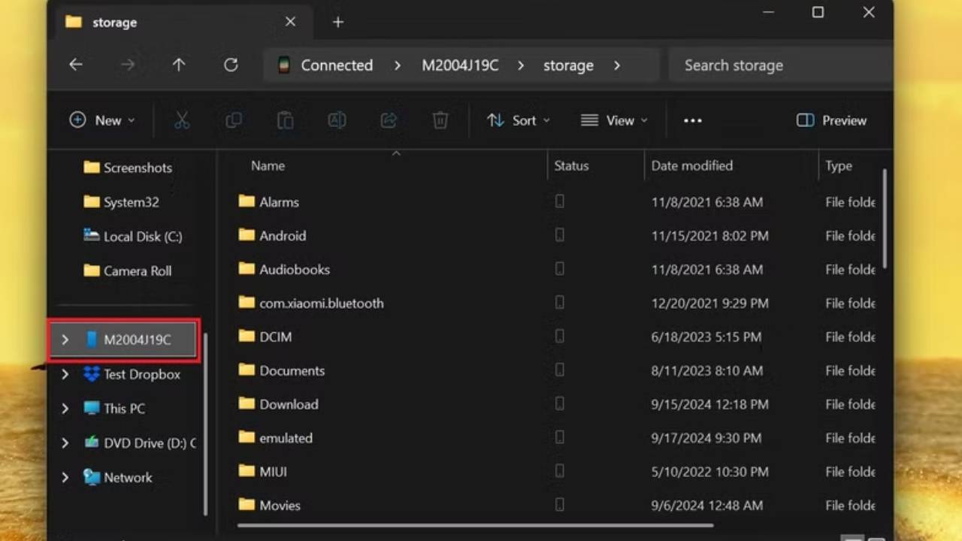Click the Cut scissors icon
The width and height of the screenshot is (962, 541).
(x=182, y=120)
